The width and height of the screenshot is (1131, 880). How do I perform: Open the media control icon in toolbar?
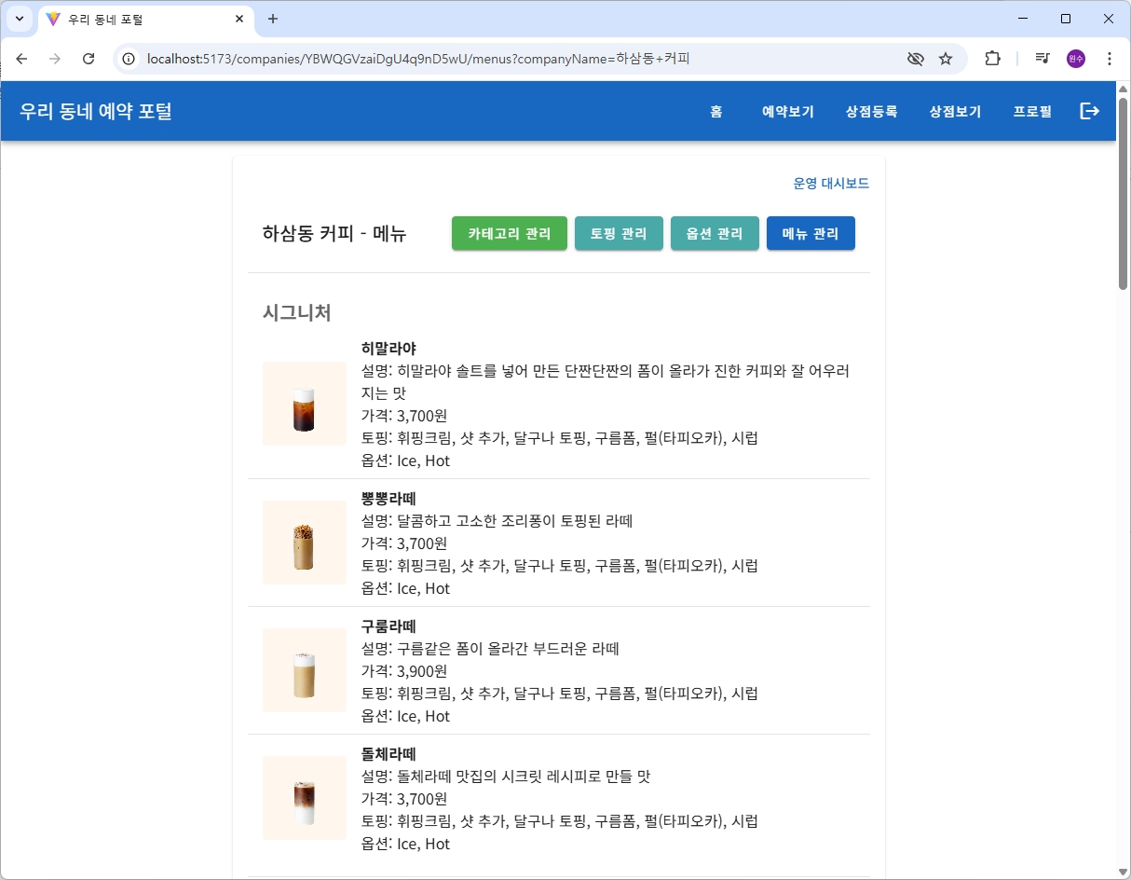coord(1042,59)
